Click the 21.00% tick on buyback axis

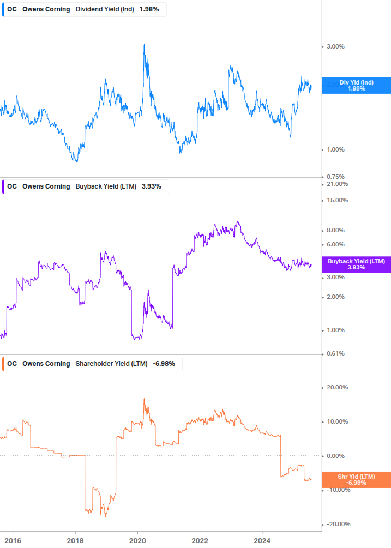coord(337,184)
